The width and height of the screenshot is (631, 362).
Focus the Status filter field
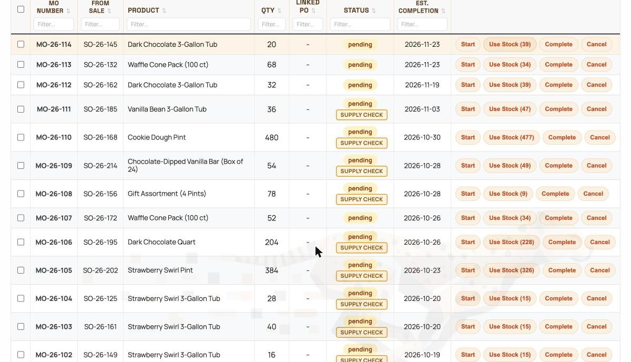click(x=360, y=24)
